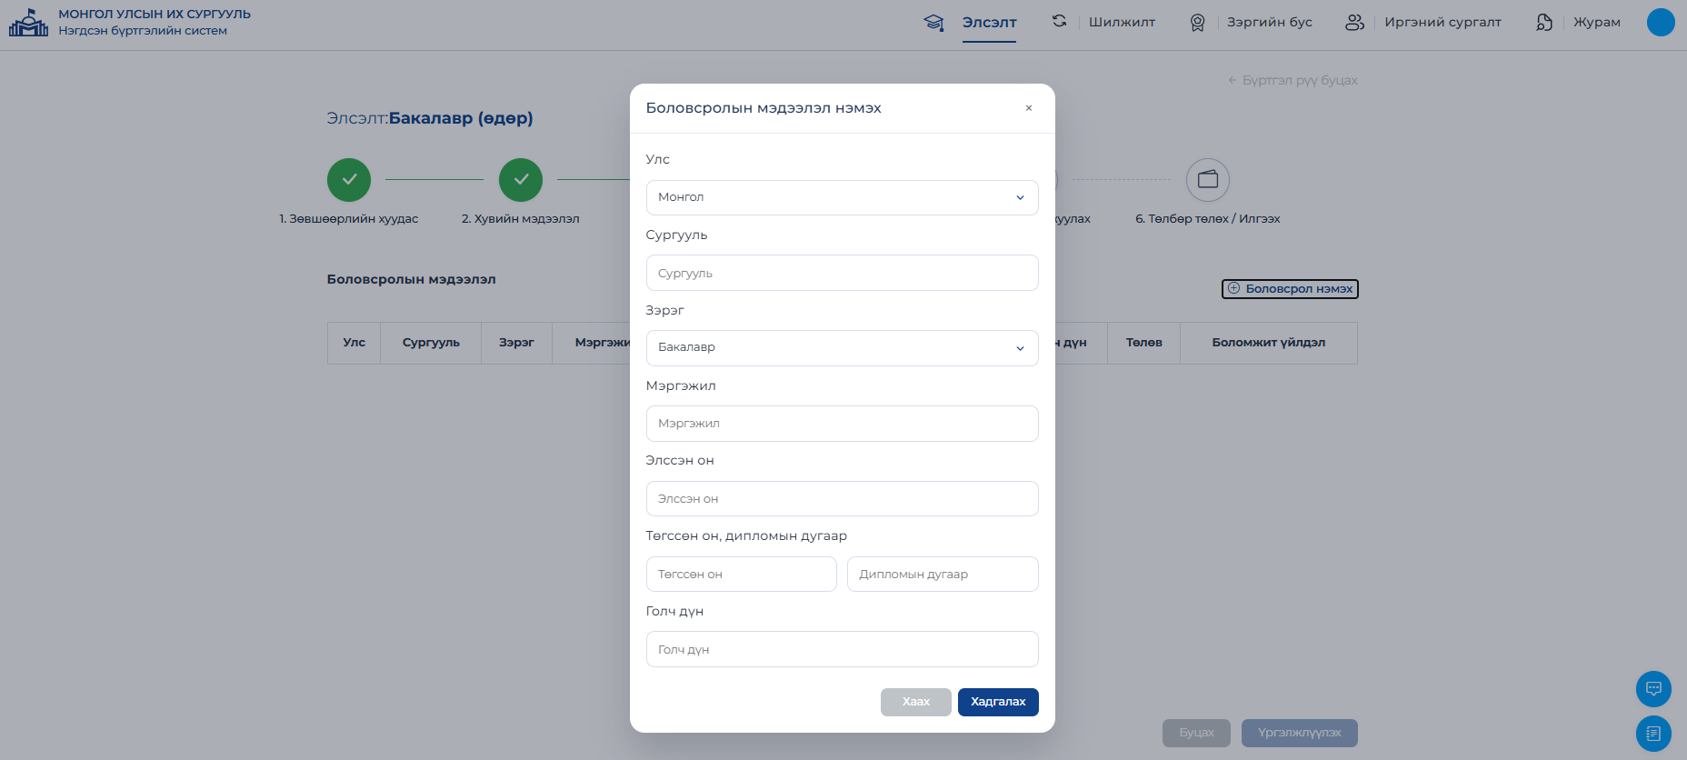
Task: Click the green checkmark for step 1
Action: (x=349, y=180)
